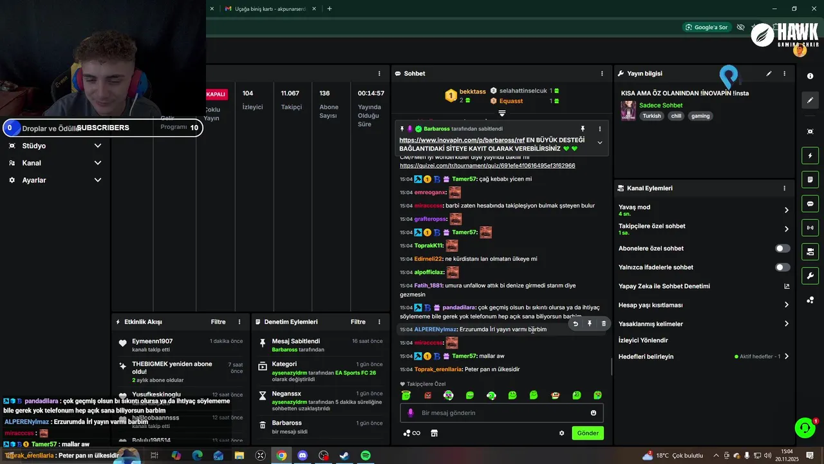Click the Sadece Sohbet category link
This screenshot has width=824, height=464.
pyautogui.click(x=660, y=105)
